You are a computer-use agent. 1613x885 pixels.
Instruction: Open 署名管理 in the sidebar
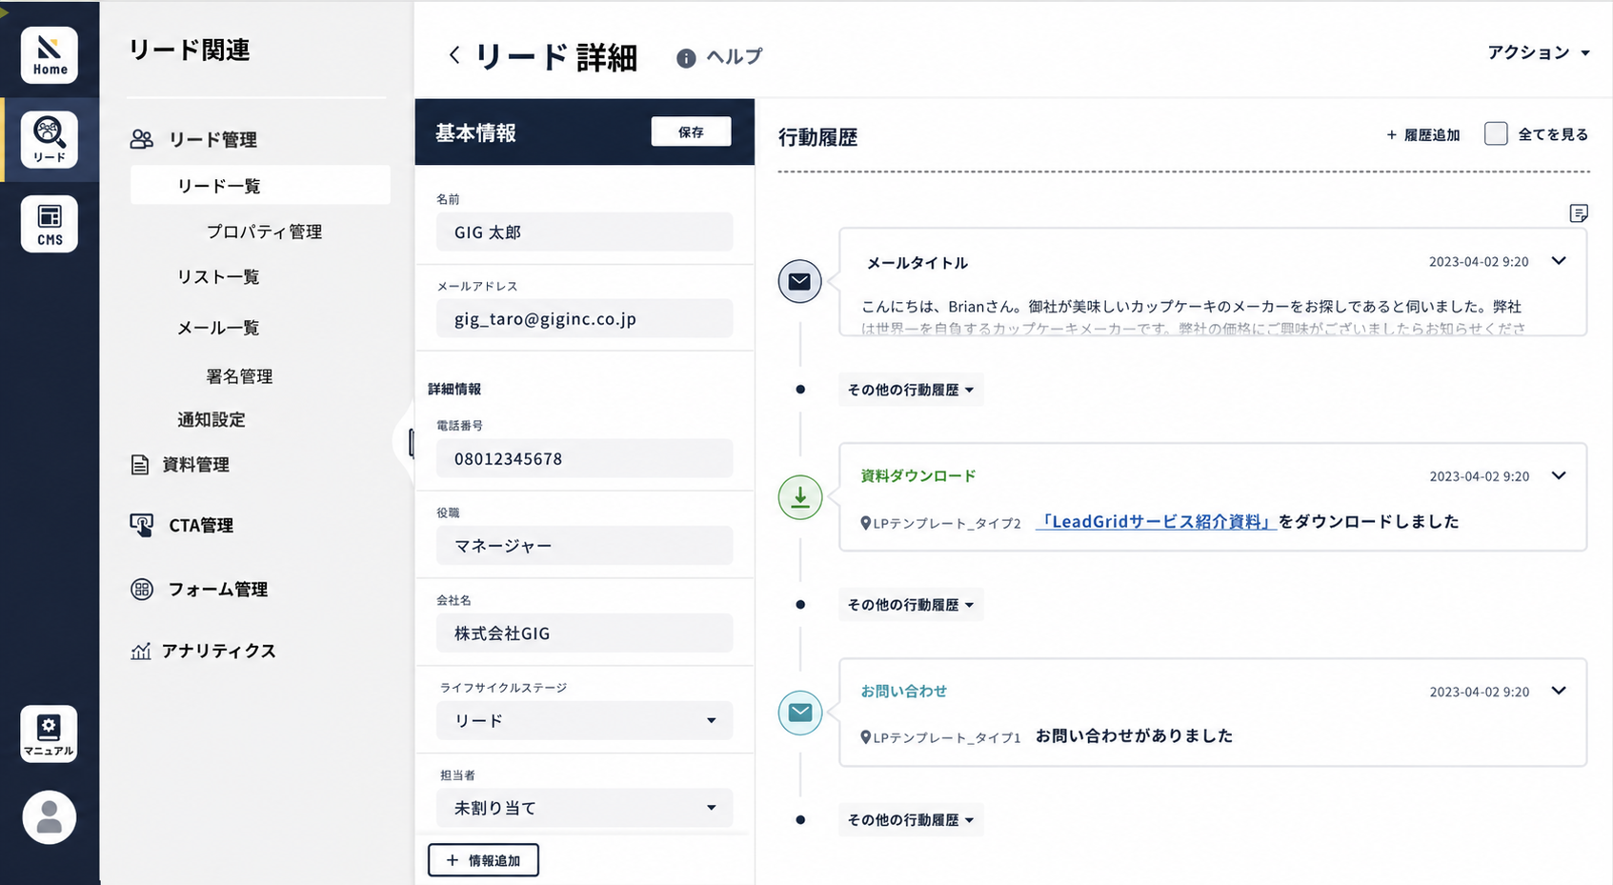point(239,376)
